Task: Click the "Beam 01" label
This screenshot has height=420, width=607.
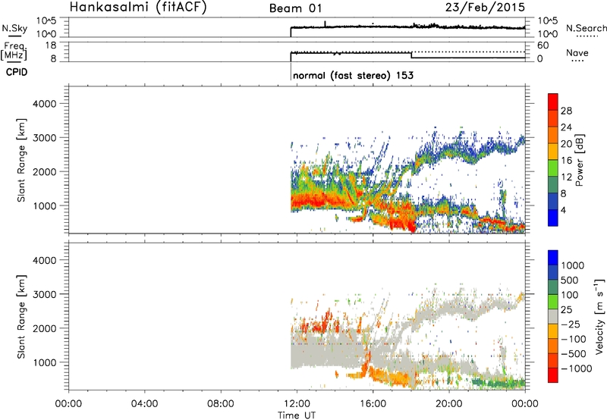Action: click(295, 8)
